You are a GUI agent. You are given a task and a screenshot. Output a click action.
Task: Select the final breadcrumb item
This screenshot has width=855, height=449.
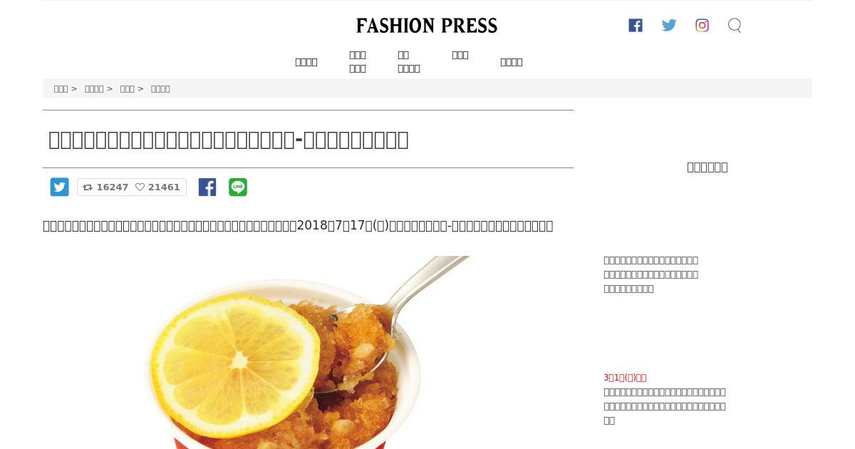160,89
